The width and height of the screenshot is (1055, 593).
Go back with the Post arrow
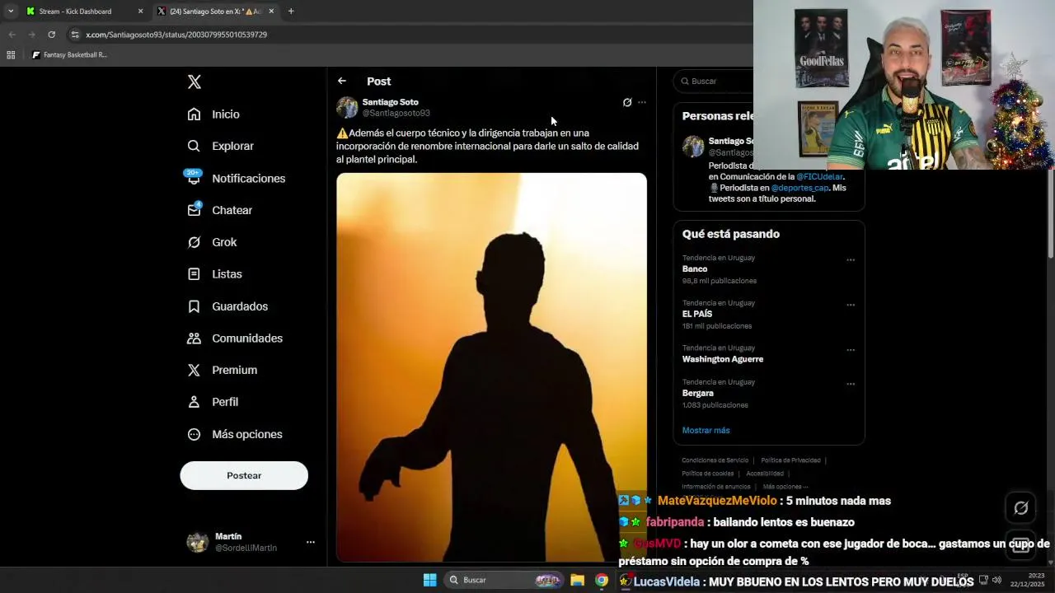pyautogui.click(x=342, y=81)
